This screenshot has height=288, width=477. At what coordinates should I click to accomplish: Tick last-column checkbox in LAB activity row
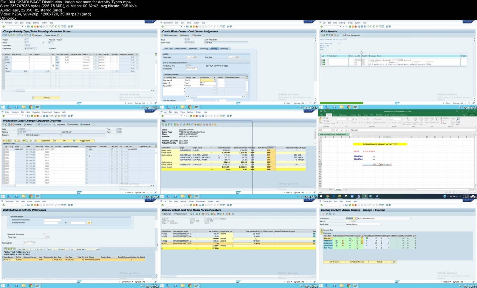coord(137,57)
